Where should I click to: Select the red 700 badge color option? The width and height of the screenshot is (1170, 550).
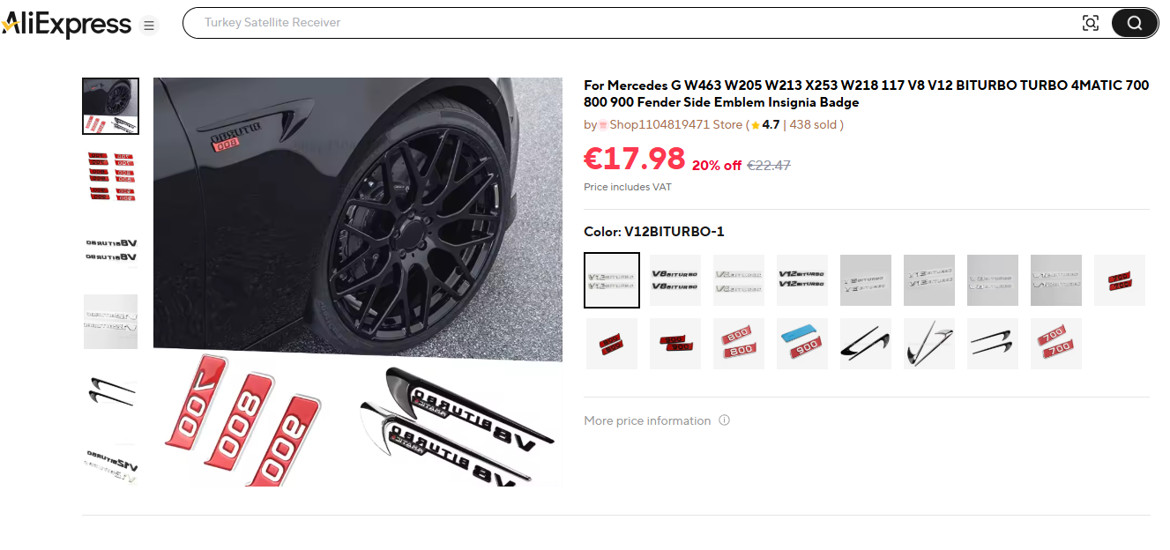(1056, 344)
